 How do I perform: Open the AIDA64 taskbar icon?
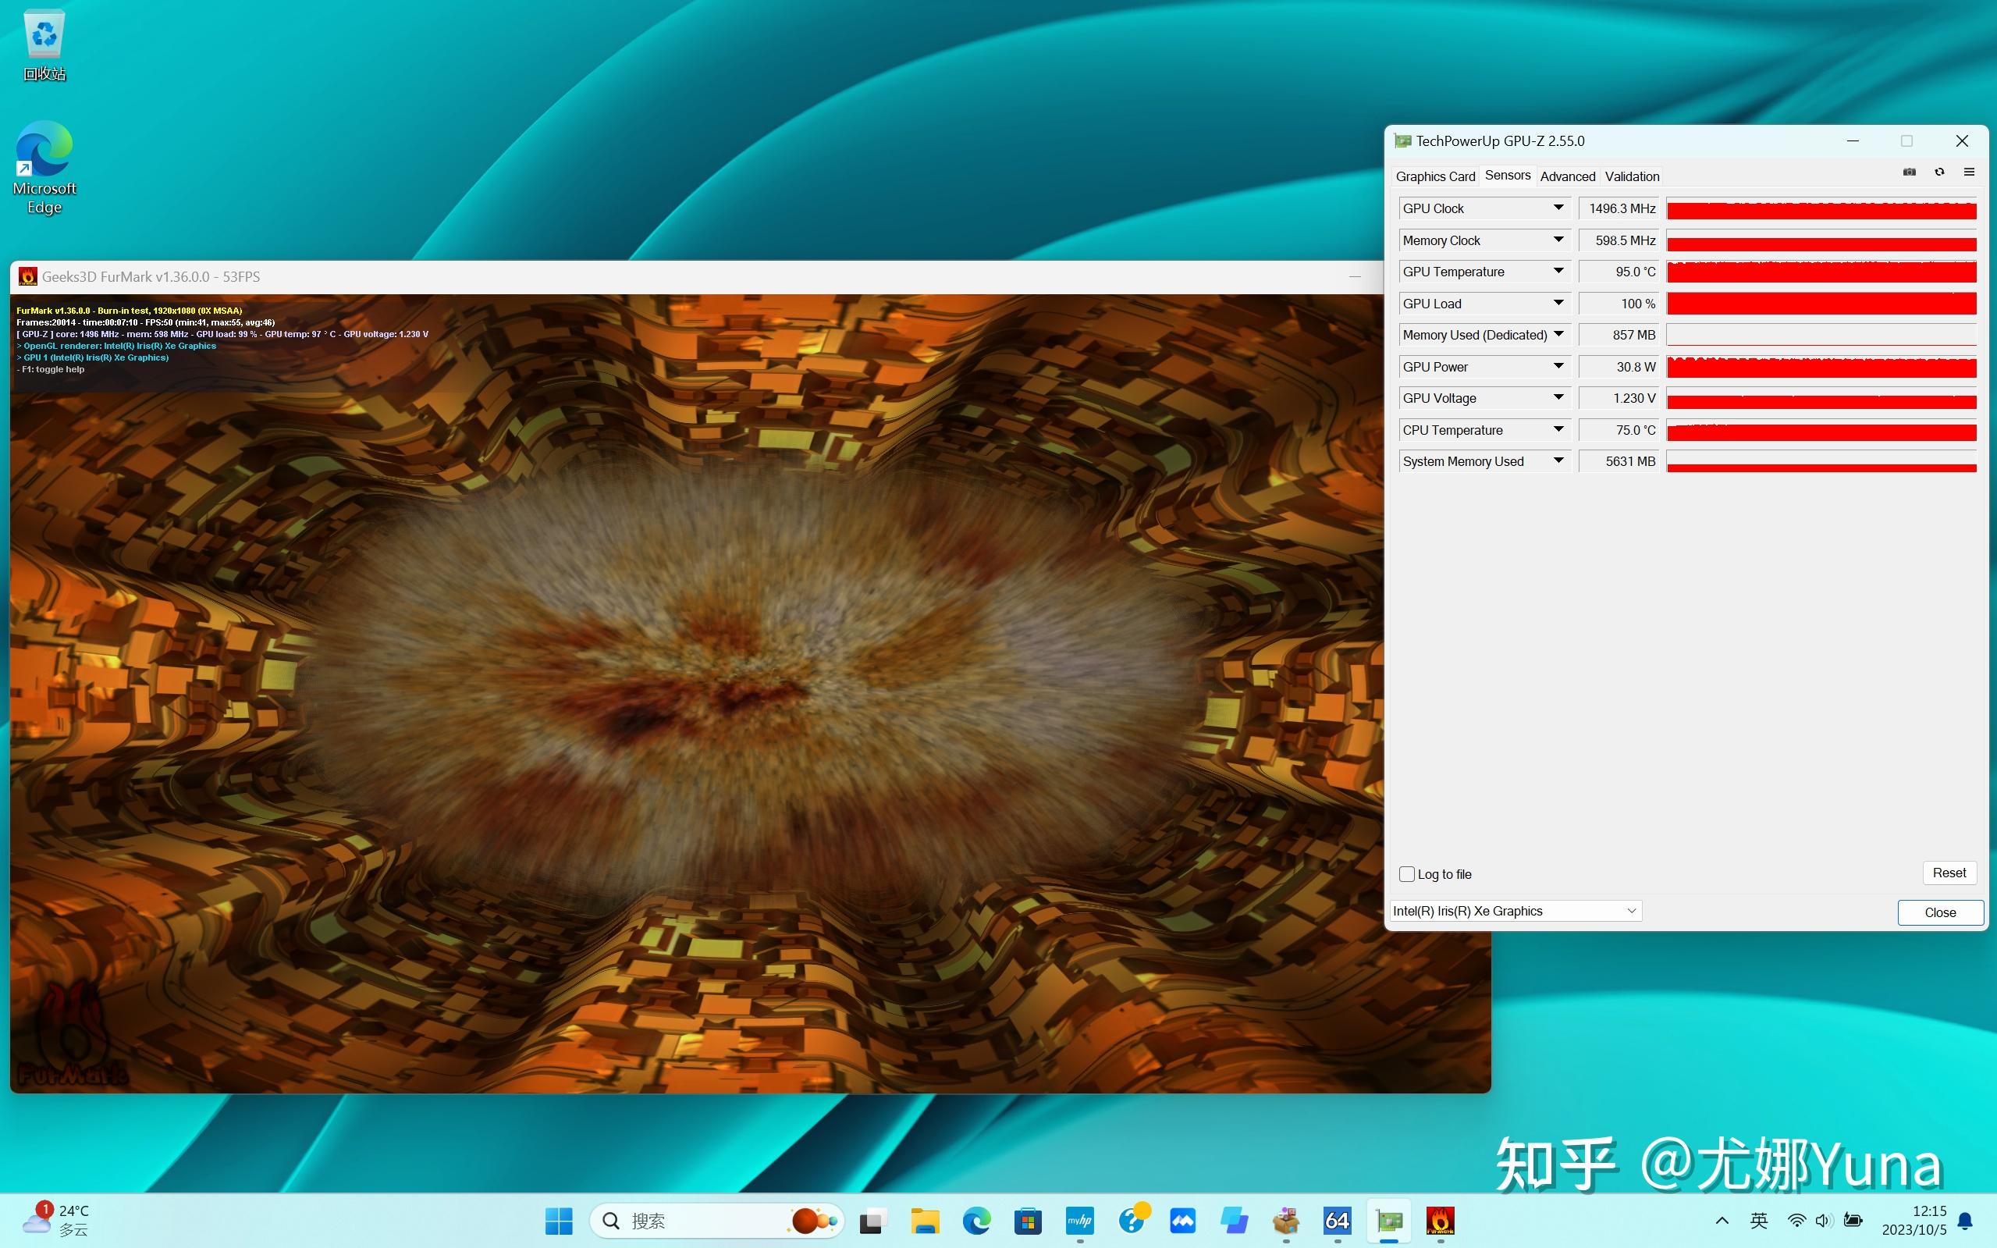pyautogui.click(x=1337, y=1221)
